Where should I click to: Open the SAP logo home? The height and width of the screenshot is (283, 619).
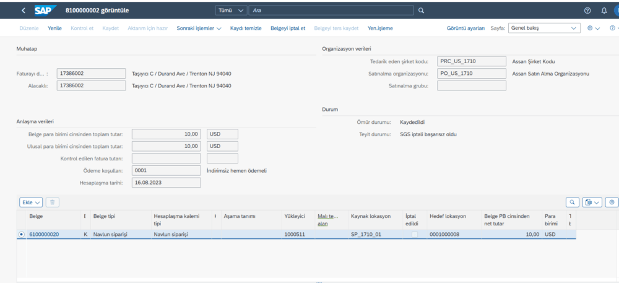click(45, 11)
